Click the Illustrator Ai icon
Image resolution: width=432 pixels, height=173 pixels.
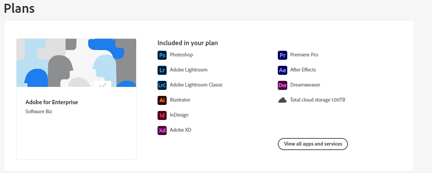(162, 100)
